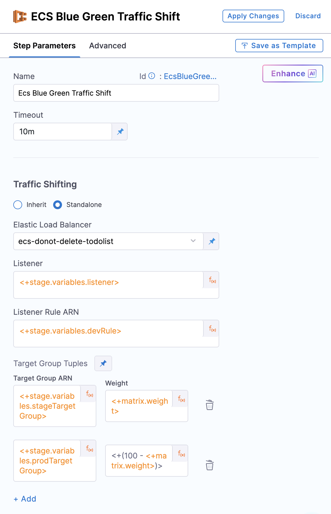Click the Listener Rule ARN expression icon
This screenshot has width=331, height=514.
(x=212, y=329)
